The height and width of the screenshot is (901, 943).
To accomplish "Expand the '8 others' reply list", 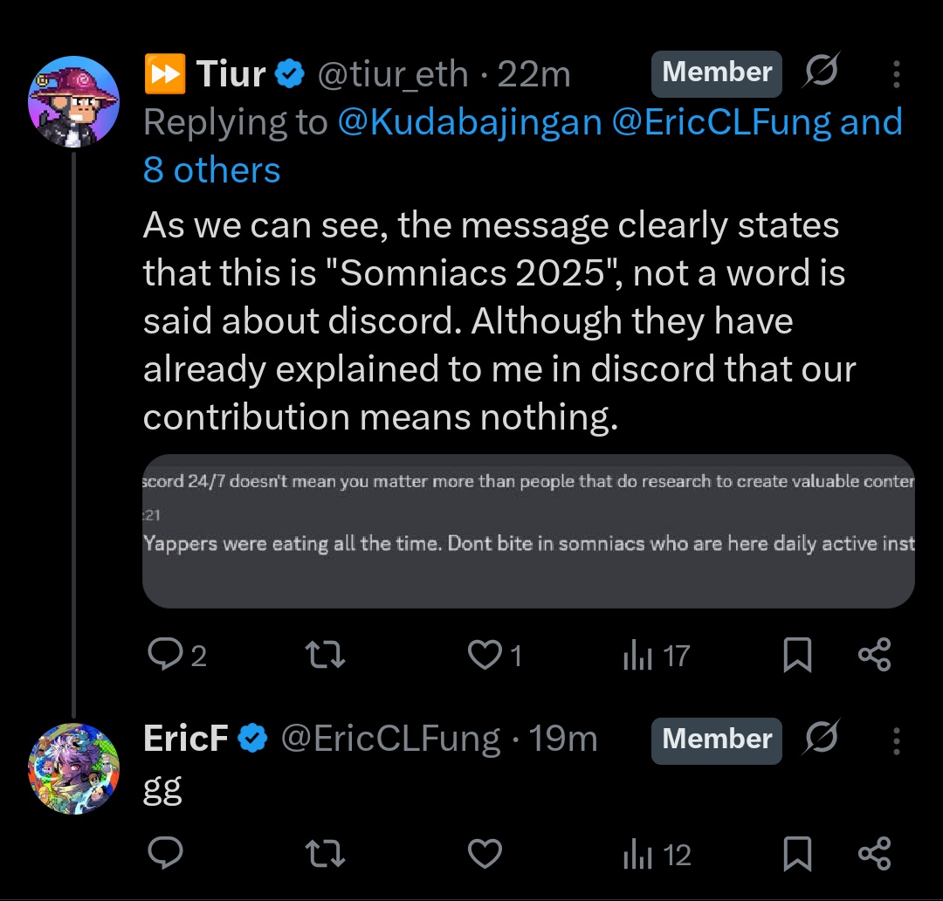I will (x=211, y=170).
